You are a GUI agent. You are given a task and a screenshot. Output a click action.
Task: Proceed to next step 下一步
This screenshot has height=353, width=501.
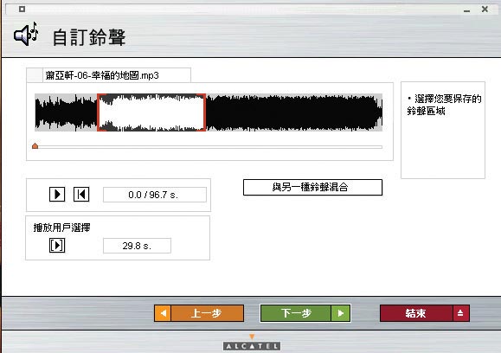click(x=305, y=313)
